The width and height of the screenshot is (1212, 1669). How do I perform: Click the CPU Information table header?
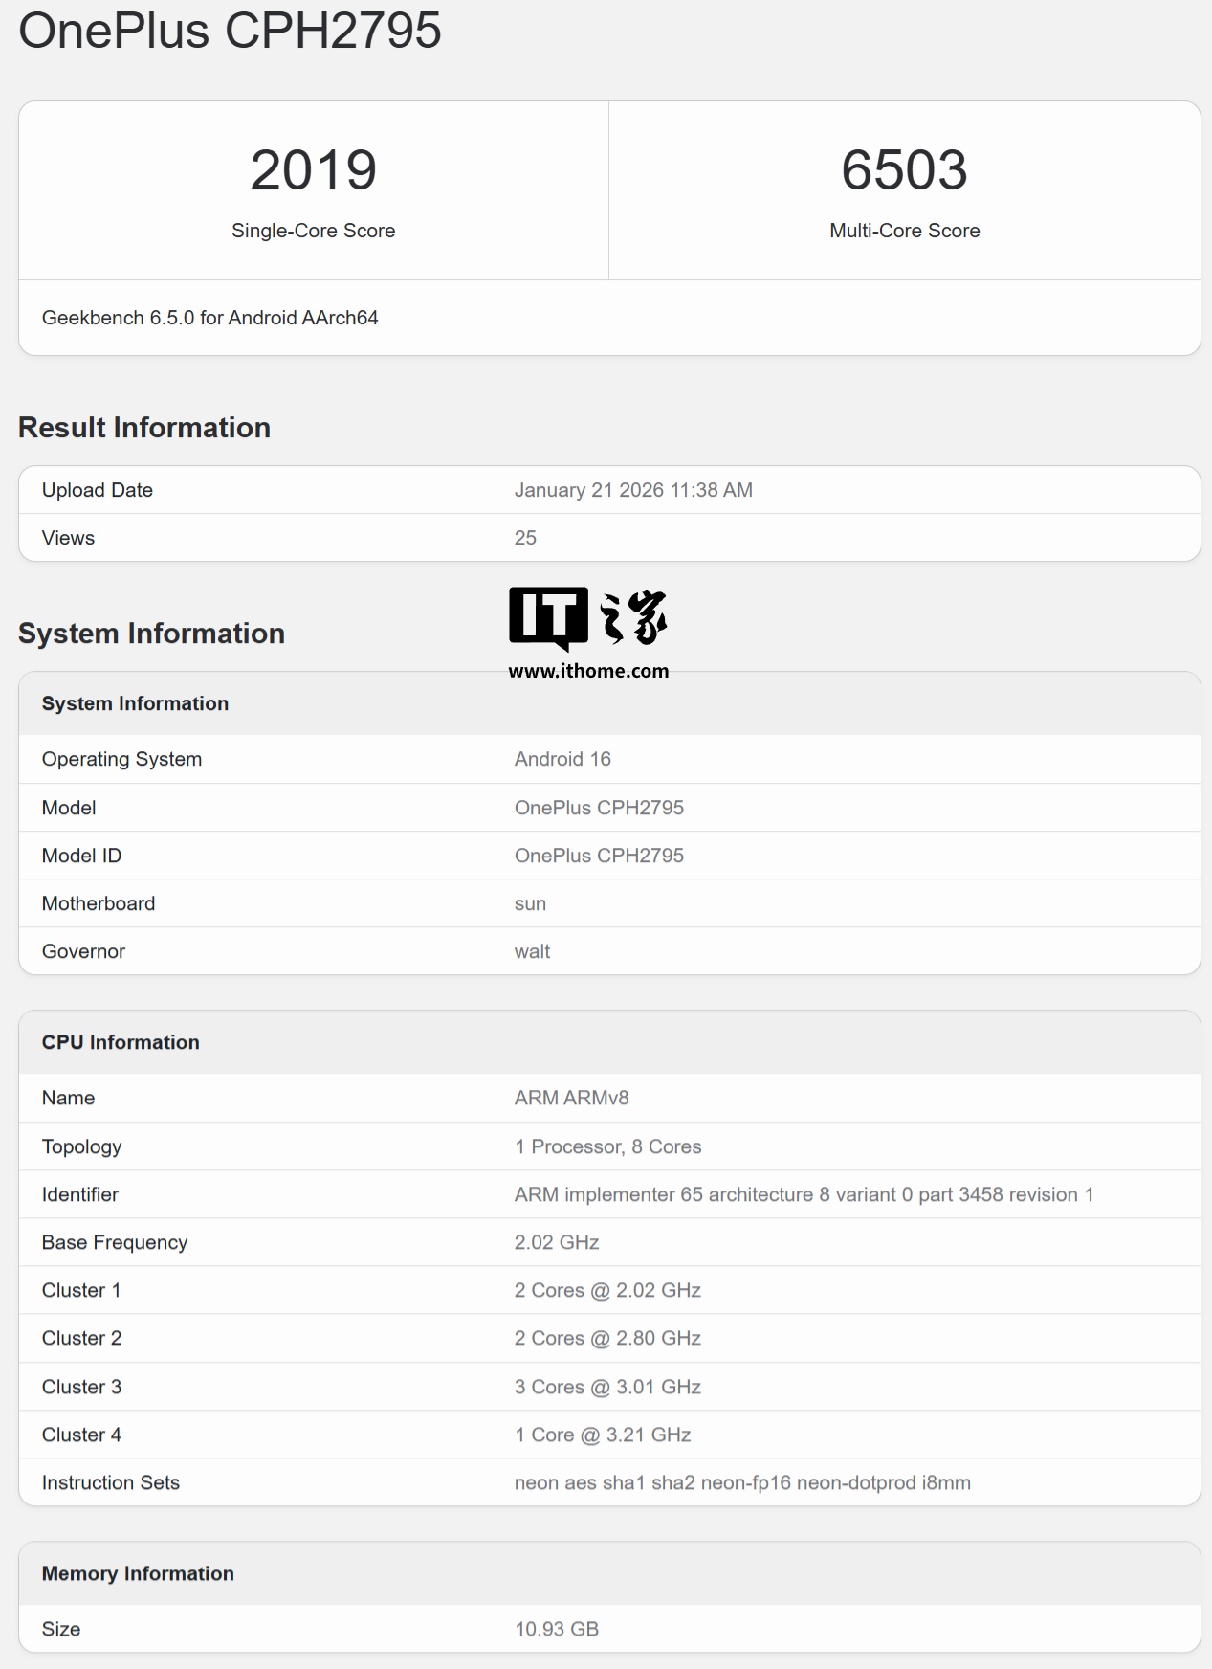[121, 1042]
